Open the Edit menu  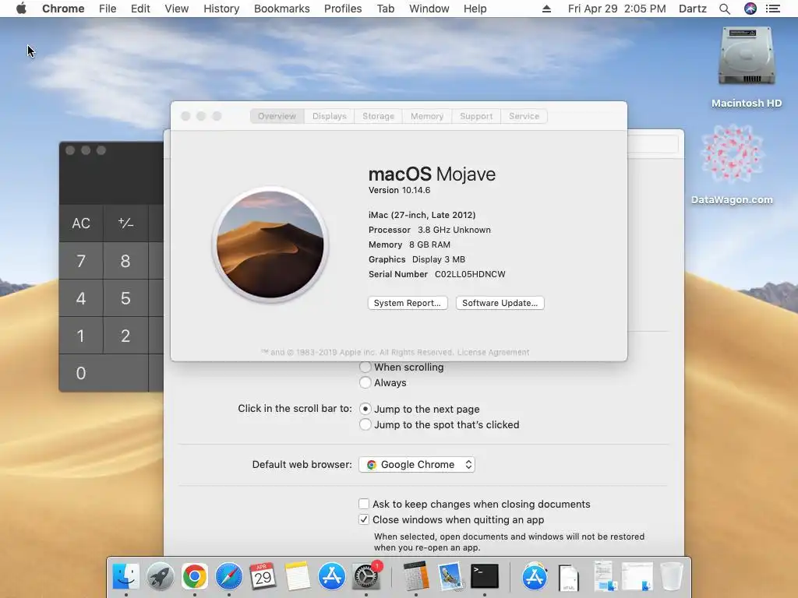point(140,9)
